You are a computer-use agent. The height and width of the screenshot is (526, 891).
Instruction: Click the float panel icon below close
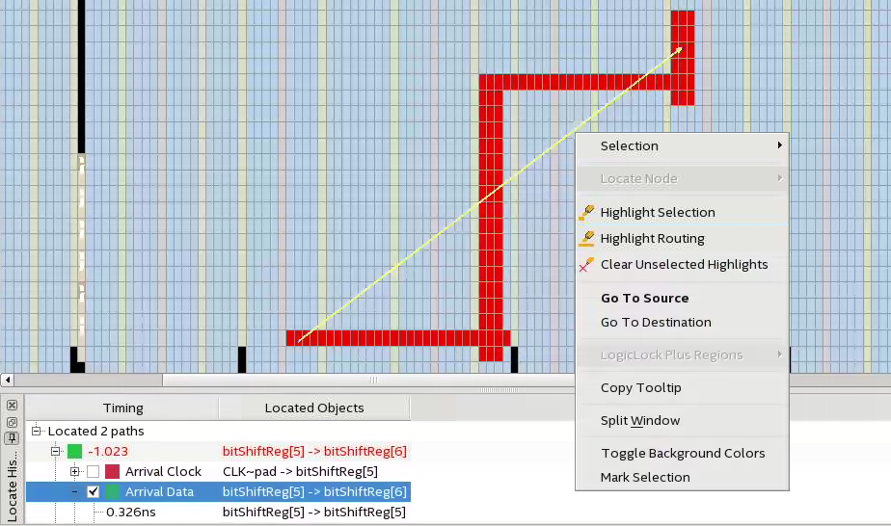tap(12, 422)
